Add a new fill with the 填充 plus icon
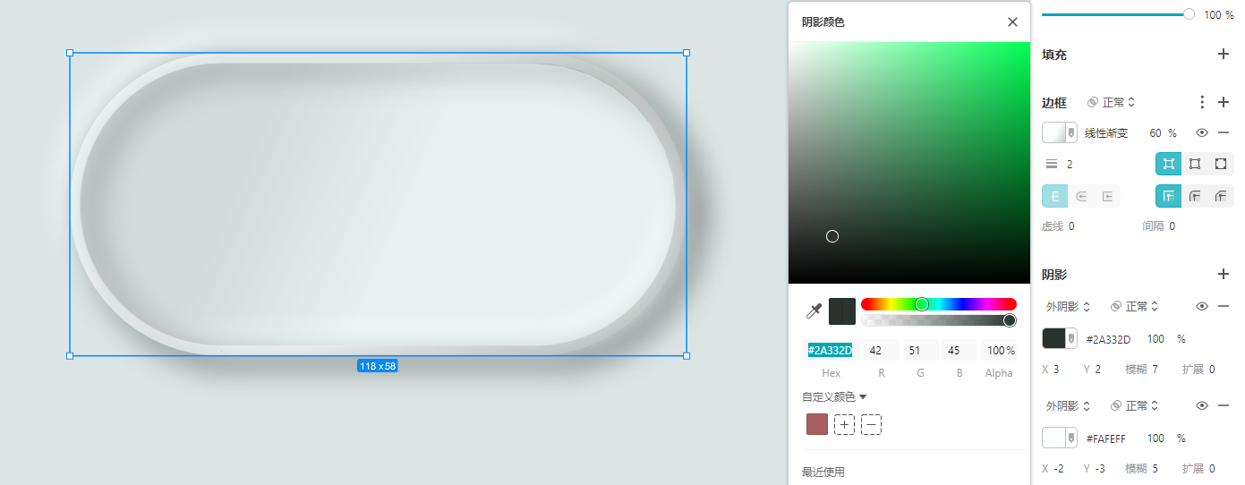Screen dimensions: 1245x485 [1224, 54]
